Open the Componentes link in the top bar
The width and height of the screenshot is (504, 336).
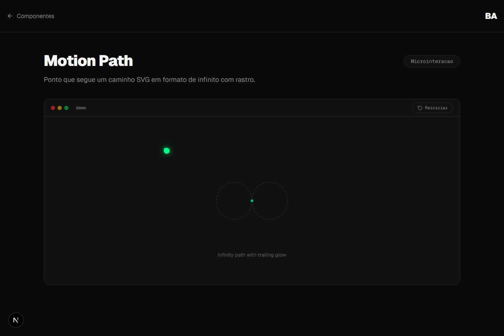pyautogui.click(x=35, y=16)
